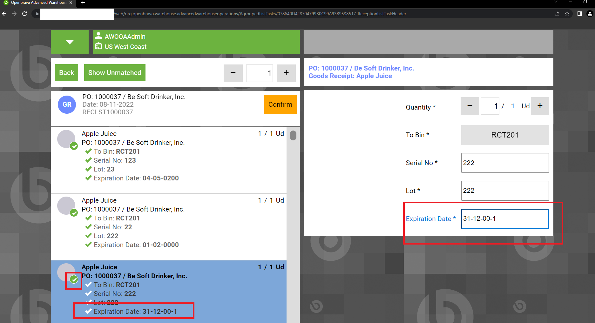Viewport: 595px width, 323px height.
Task: Click the task list scrollbar thumb
Action: pyautogui.click(x=293, y=135)
